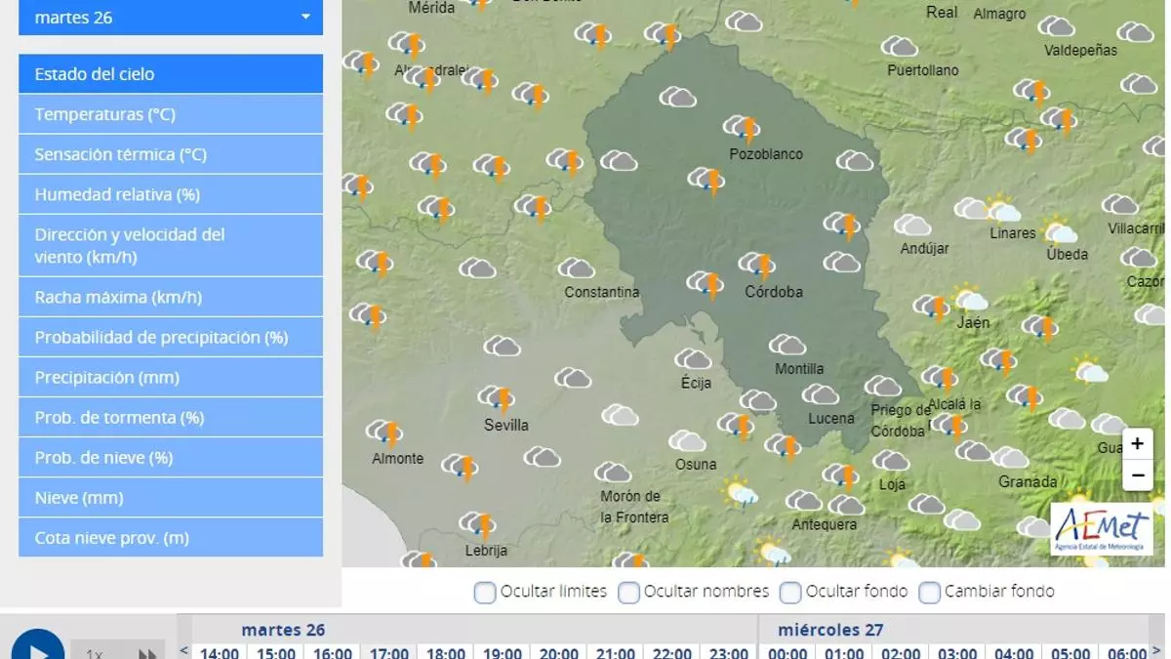Click the fast-forward speed arrows
This screenshot has height=659, width=1171.
pyautogui.click(x=146, y=653)
